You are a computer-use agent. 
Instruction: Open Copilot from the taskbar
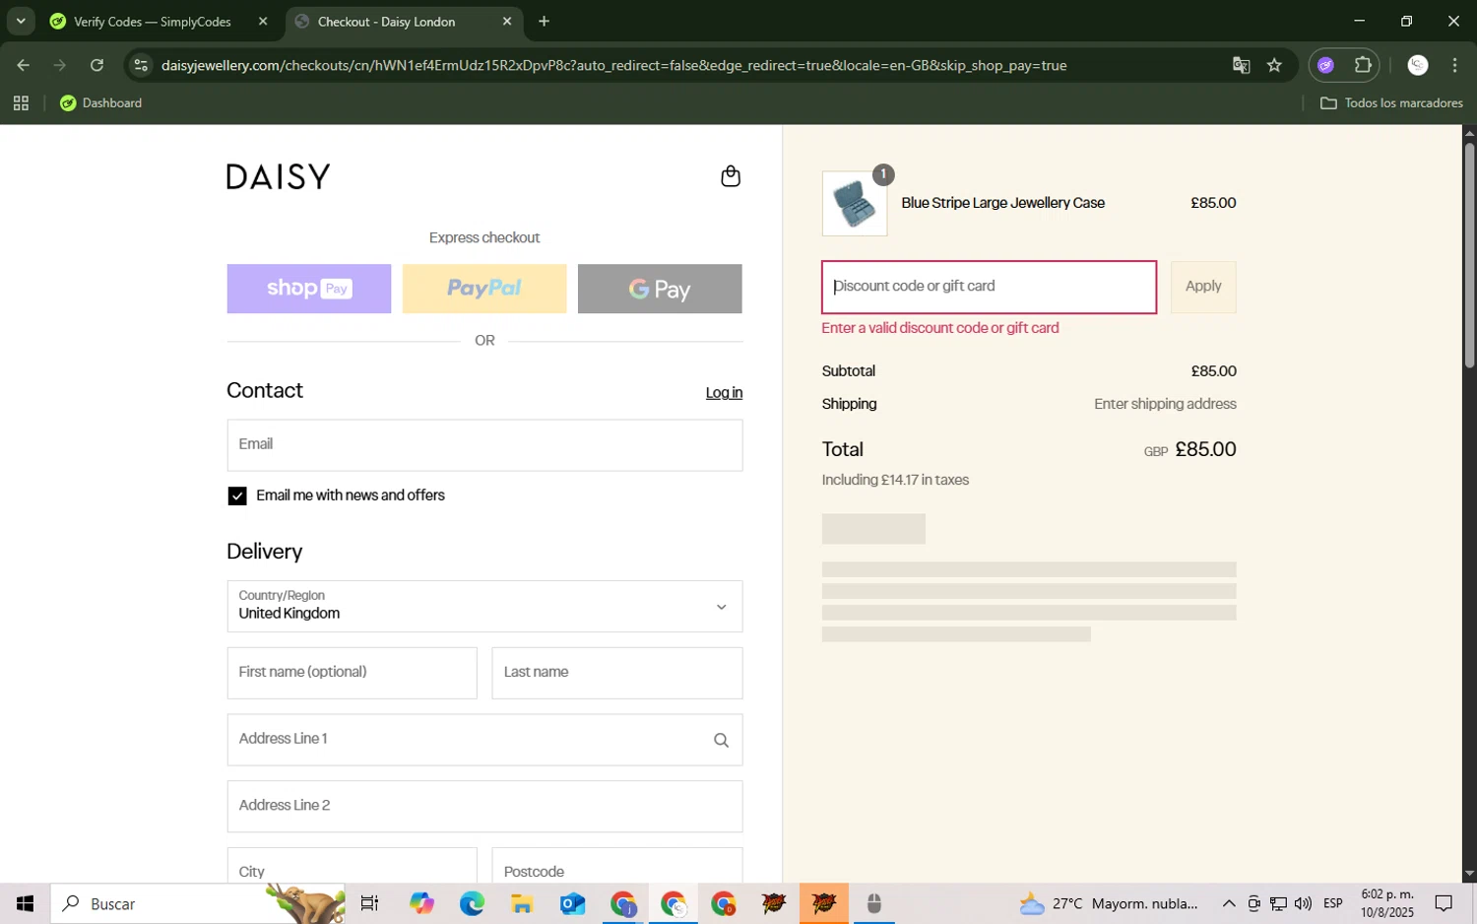421,903
